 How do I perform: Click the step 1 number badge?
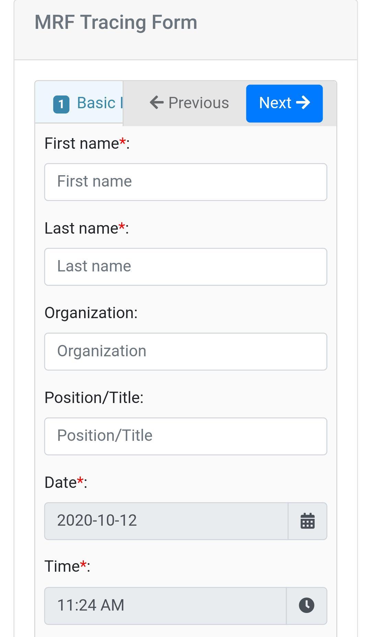61,104
